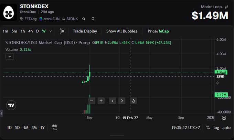
Task: Add STONKDEX to favorites star
Action: [84, 19]
